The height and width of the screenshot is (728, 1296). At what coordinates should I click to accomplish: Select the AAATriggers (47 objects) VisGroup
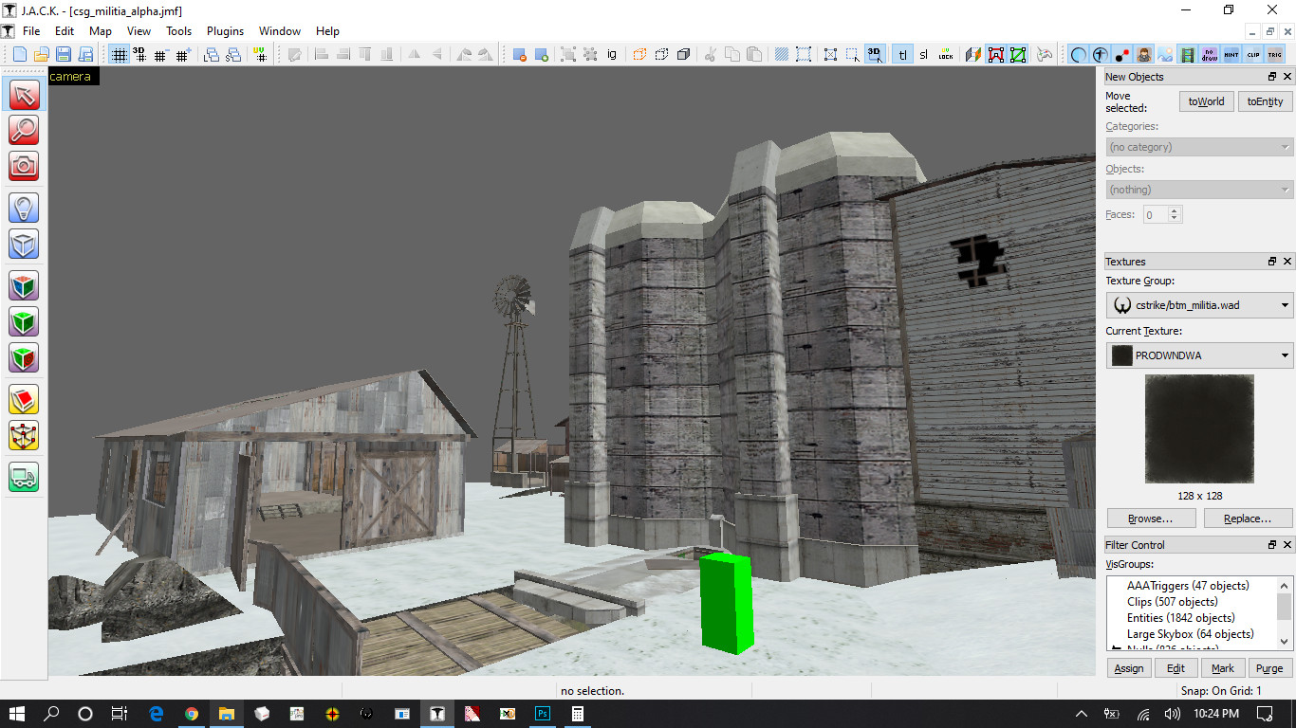(x=1188, y=586)
